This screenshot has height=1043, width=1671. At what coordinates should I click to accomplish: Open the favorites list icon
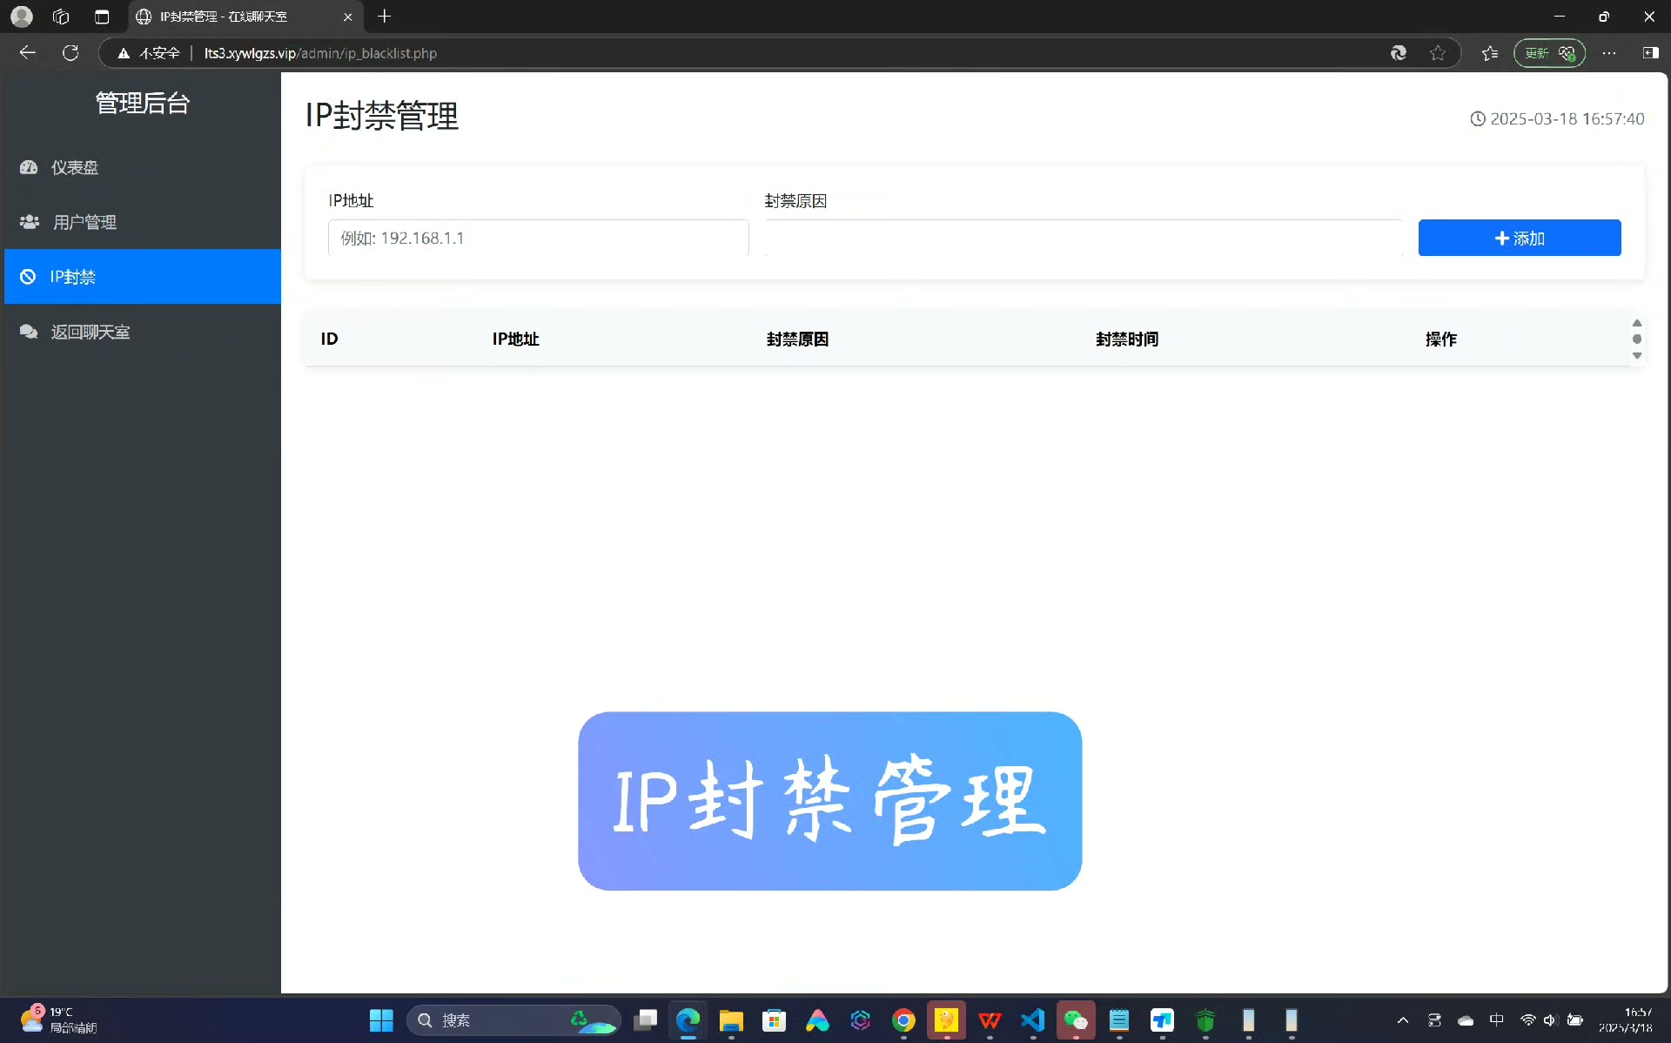coord(1490,53)
